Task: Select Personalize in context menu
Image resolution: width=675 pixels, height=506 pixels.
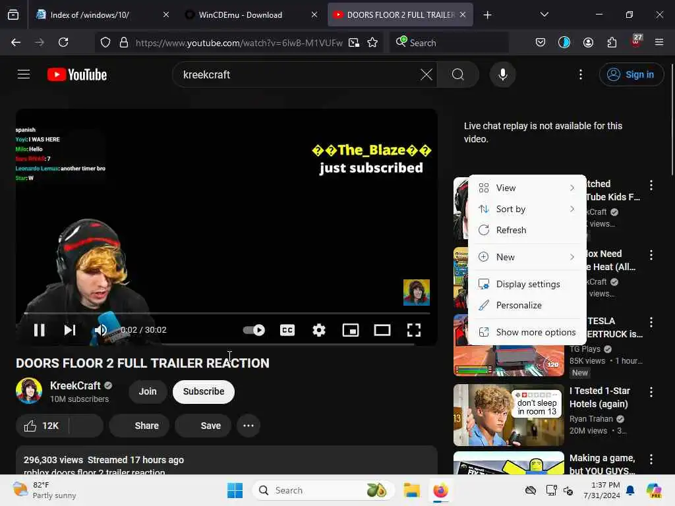Action: point(527,305)
